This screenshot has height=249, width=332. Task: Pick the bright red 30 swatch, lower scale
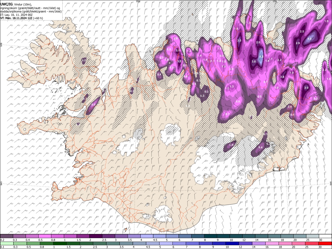click(x=325, y=243)
